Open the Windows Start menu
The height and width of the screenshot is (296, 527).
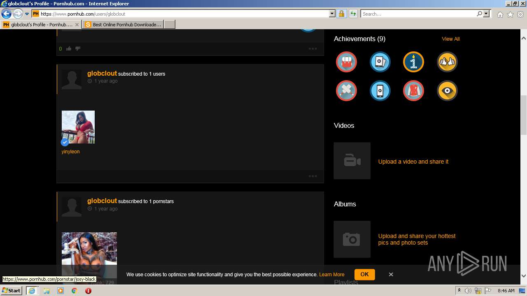(x=12, y=291)
